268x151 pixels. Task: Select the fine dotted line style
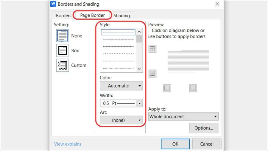click(x=118, y=39)
